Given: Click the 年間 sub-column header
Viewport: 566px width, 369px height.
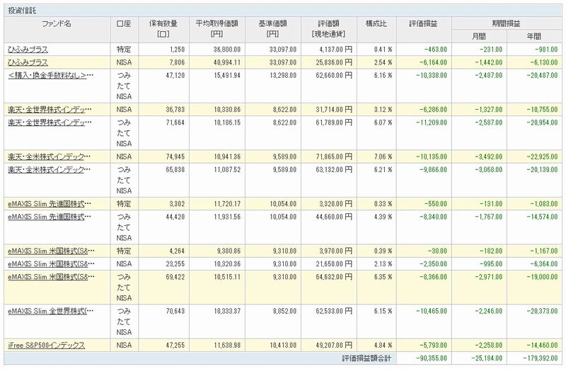Looking at the screenshot, I should click(x=534, y=37).
